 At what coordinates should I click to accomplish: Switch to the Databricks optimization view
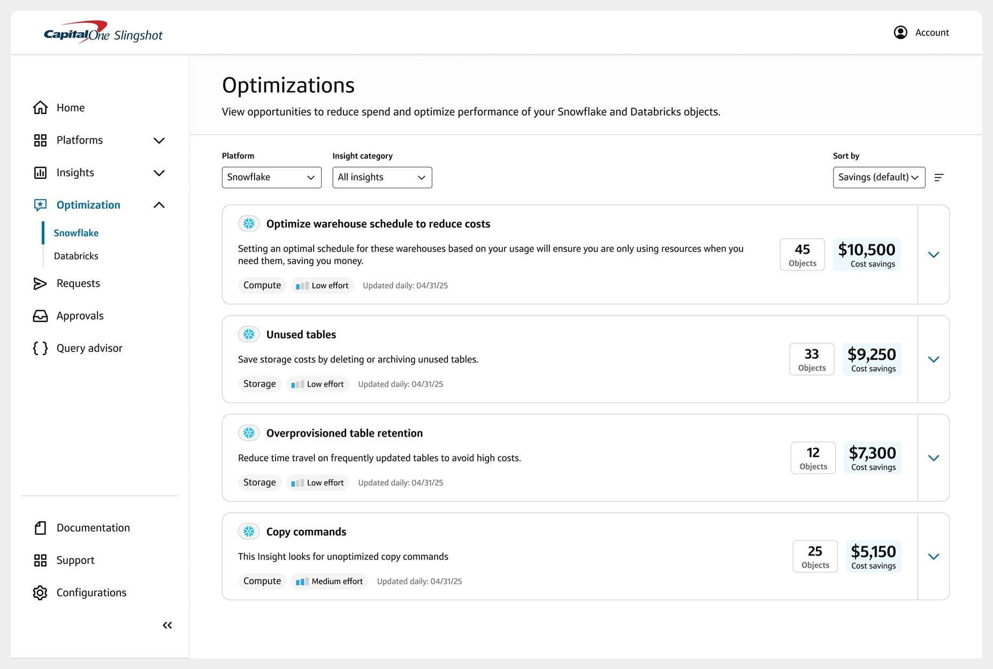pyautogui.click(x=75, y=256)
